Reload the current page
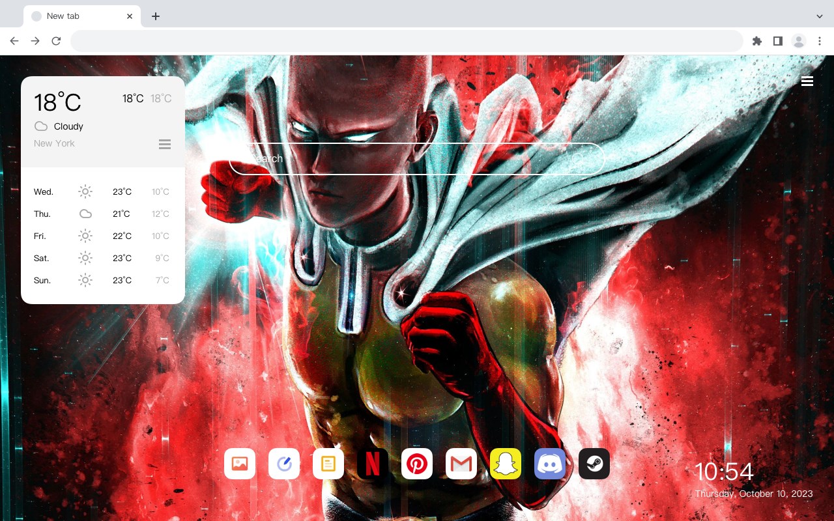The height and width of the screenshot is (521, 834). click(x=56, y=41)
